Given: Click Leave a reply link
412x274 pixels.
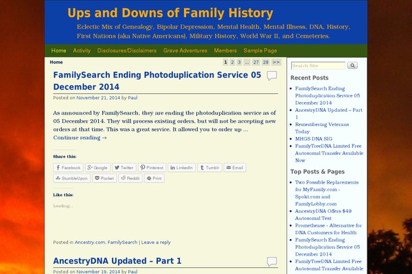Looking at the screenshot, I should (156, 242).
